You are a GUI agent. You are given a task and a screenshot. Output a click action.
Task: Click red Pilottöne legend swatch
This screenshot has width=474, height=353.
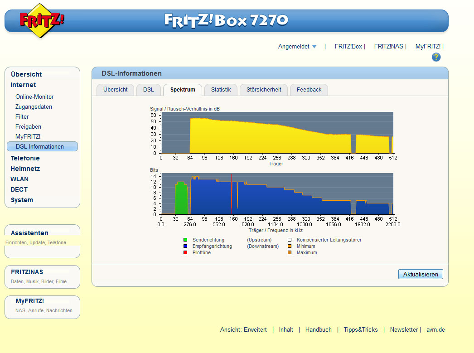click(x=185, y=252)
